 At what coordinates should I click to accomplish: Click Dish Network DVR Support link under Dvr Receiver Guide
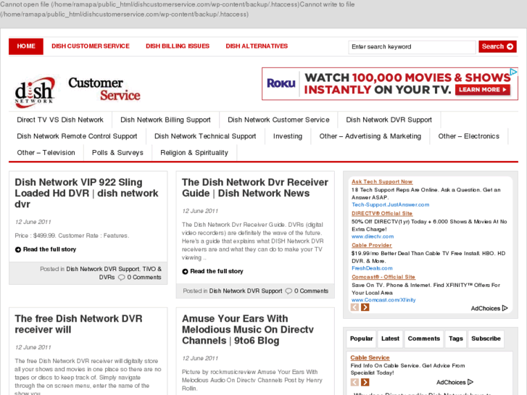coord(246,291)
